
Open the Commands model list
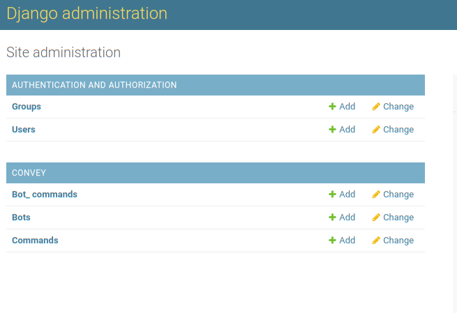click(x=35, y=241)
